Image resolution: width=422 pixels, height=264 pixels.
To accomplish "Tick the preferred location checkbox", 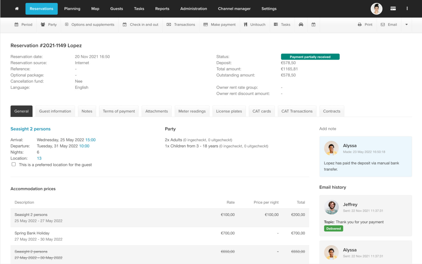I will click(x=14, y=164).
